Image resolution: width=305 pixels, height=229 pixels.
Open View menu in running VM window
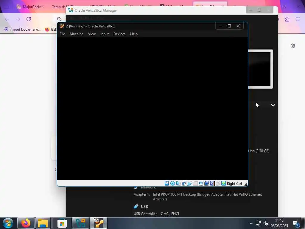click(x=92, y=34)
